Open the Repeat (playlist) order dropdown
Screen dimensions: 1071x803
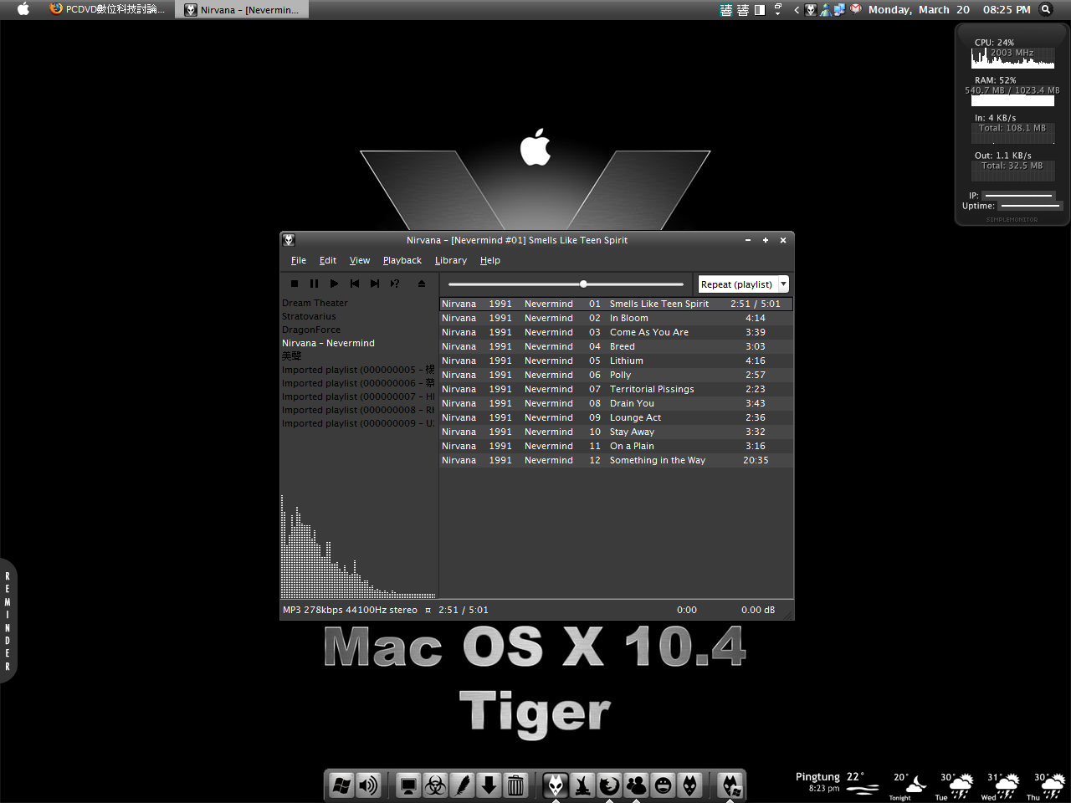click(744, 284)
